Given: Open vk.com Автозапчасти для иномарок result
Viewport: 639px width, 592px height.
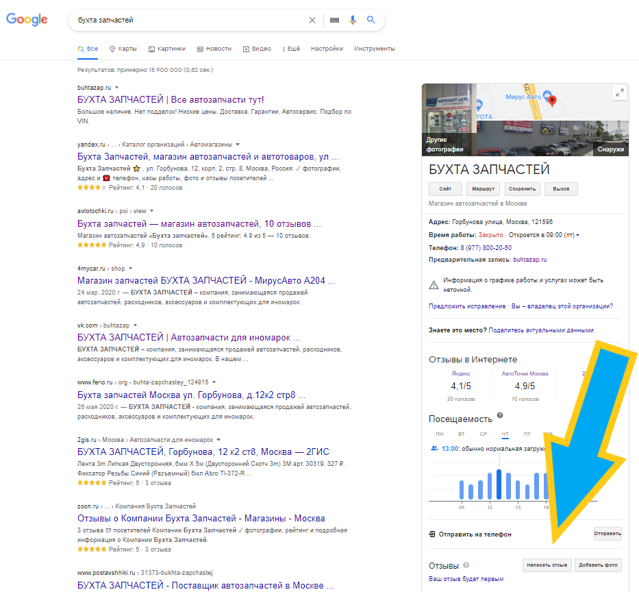Looking at the screenshot, I should pyautogui.click(x=188, y=338).
